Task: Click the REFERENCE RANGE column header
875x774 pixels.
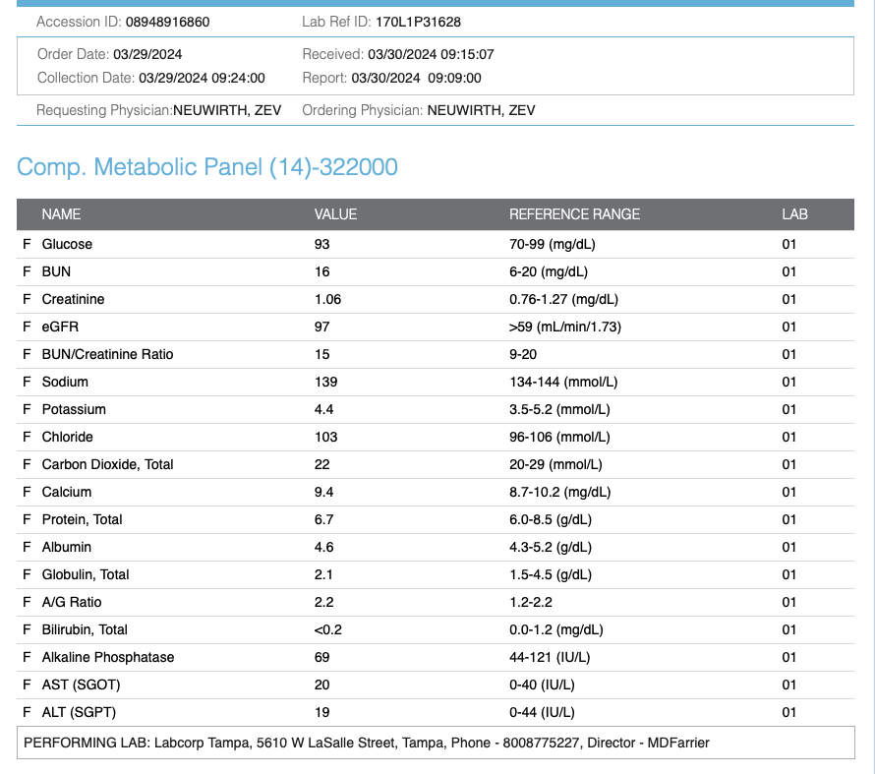Action: [574, 214]
